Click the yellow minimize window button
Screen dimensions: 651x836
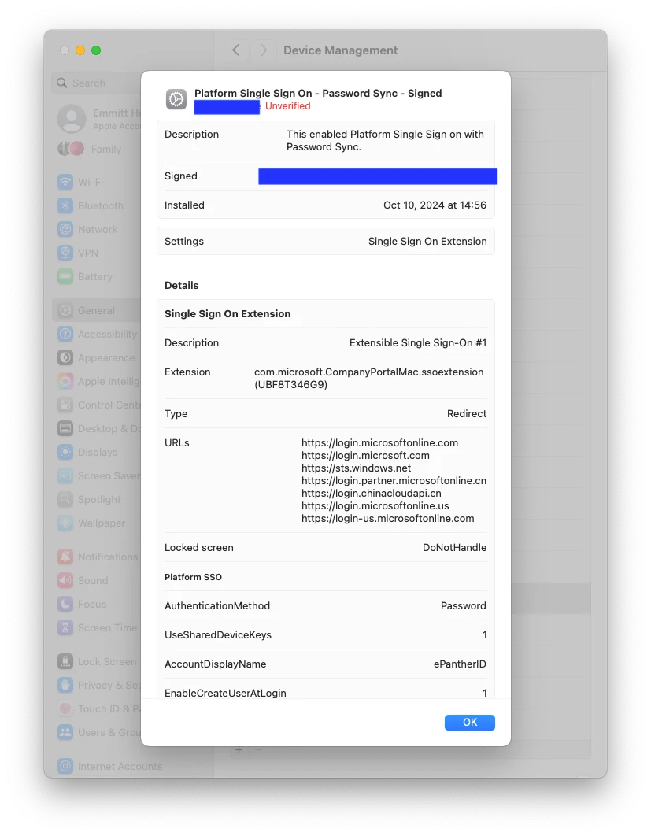coord(80,50)
